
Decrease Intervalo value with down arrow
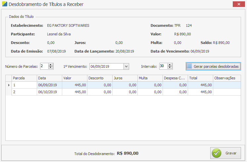pos(170,68)
